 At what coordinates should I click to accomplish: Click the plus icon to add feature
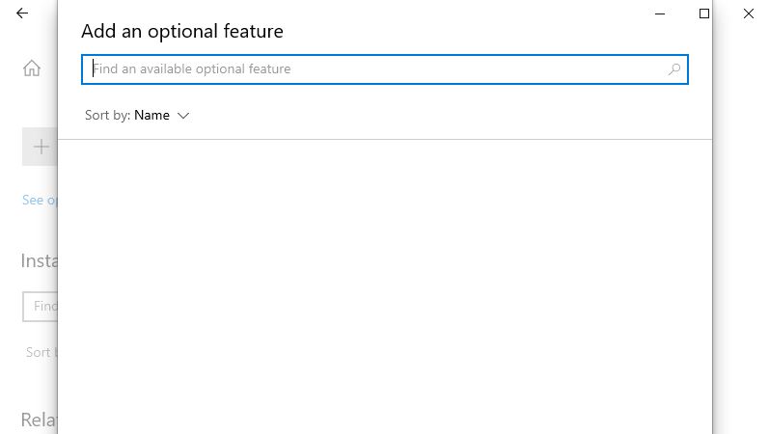click(x=41, y=147)
